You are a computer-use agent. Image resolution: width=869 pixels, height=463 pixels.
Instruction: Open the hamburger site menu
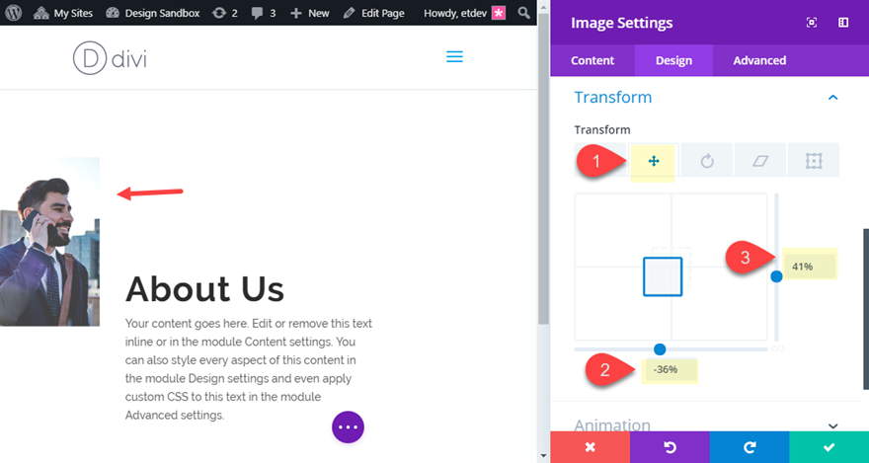pos(454,57)
